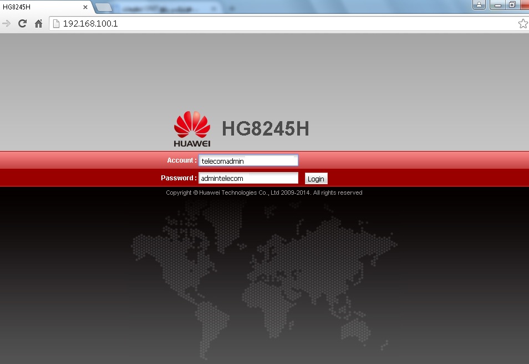Image resolution: width=529 pixels, height=364 pixels.
Task: Open the Chrome user profile icon
Action: (480, 5)
